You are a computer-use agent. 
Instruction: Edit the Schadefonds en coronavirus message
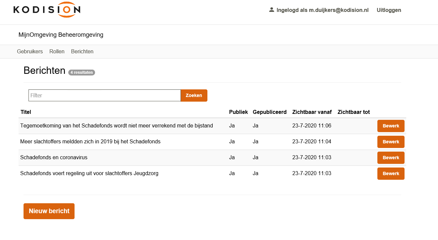click(x=391, y=158)
